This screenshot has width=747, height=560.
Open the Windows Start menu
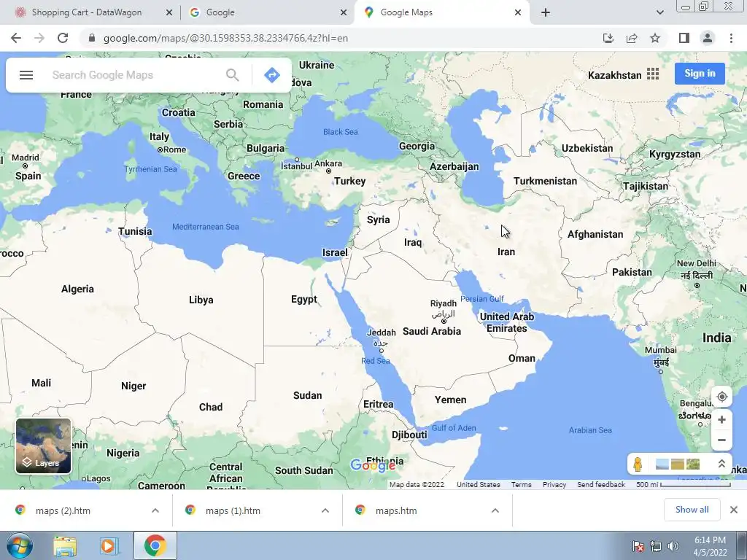[19, 545]
